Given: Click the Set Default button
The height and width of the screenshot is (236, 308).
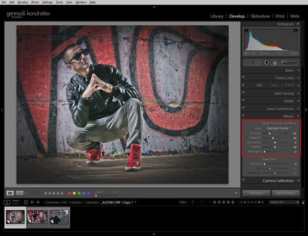Looking at the screenshot, I should coord(286,193).
